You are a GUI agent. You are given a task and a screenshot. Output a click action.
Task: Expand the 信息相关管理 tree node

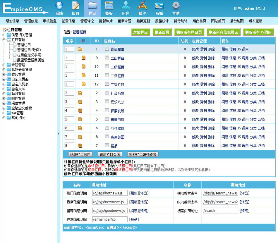(4, 35)
